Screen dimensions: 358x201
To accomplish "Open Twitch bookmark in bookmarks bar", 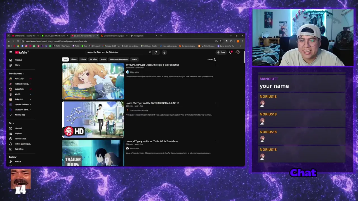I will 76,46.
